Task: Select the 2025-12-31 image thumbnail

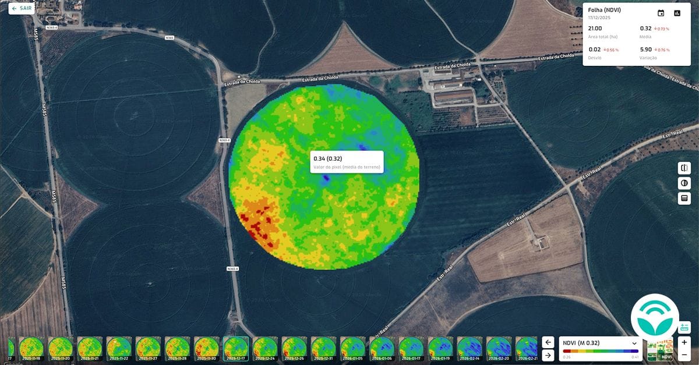Action: (323, 349)
